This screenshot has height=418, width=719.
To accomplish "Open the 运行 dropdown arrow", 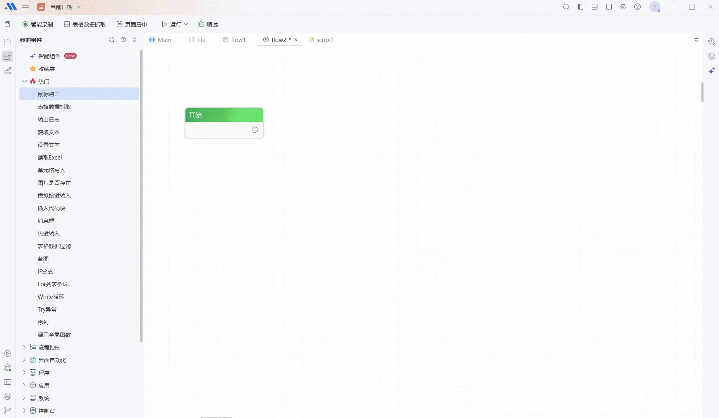I will pyautogui.click(x=186, y=24).
